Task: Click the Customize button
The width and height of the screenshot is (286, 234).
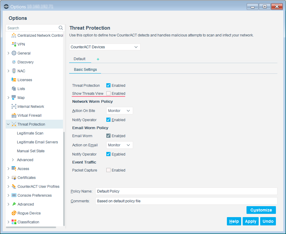Action: coord(261,210)
